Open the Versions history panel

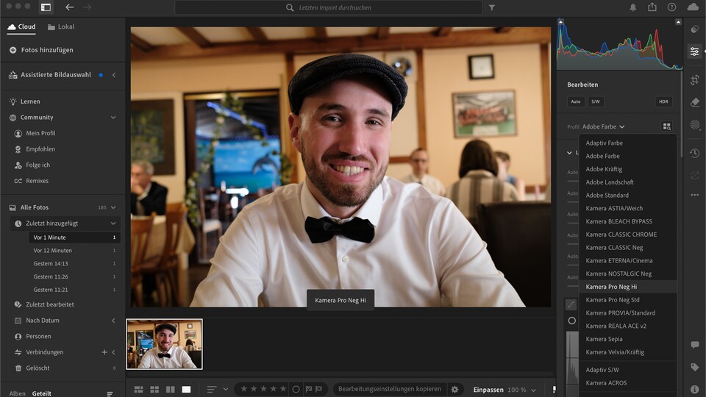pyautogui.click(x=694, y=153)
